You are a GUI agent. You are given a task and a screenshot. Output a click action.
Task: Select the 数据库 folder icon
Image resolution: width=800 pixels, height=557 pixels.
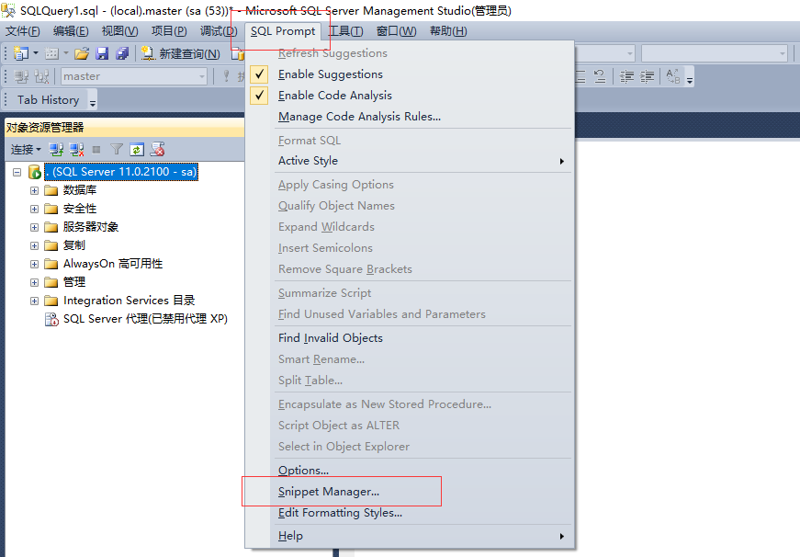pos(51,190)
